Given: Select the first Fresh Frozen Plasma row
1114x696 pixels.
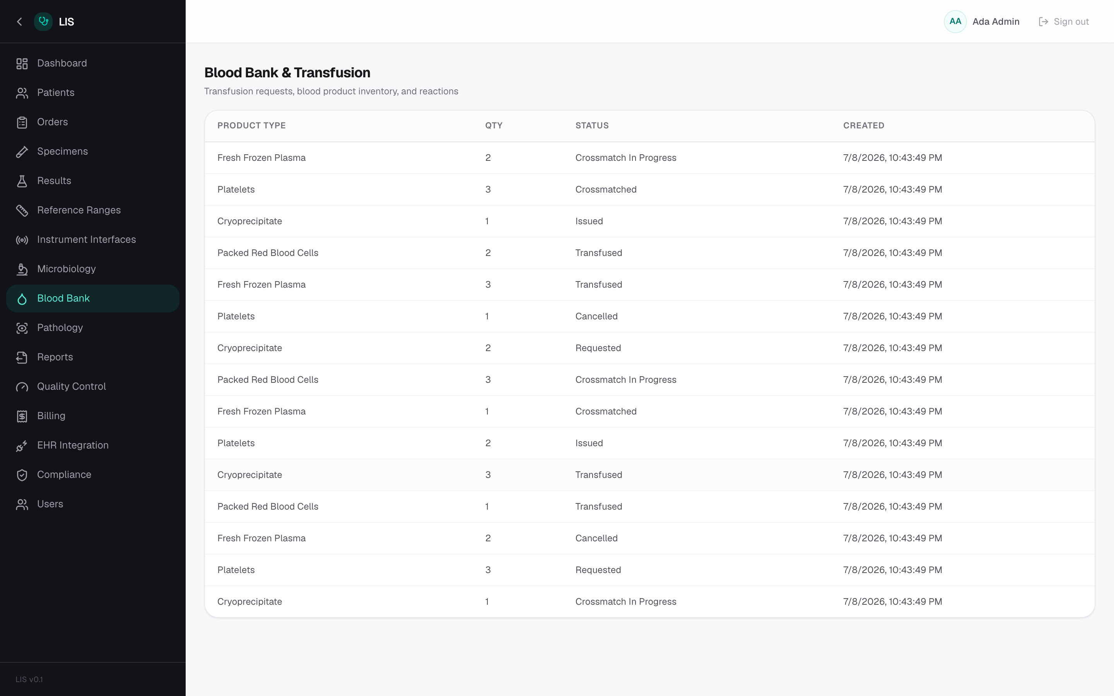Looking at the screenshot, I should point(649,158).
